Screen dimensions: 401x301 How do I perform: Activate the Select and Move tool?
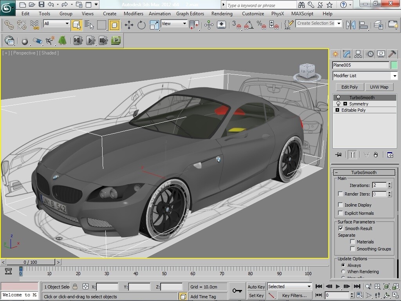tap(129, 25)
